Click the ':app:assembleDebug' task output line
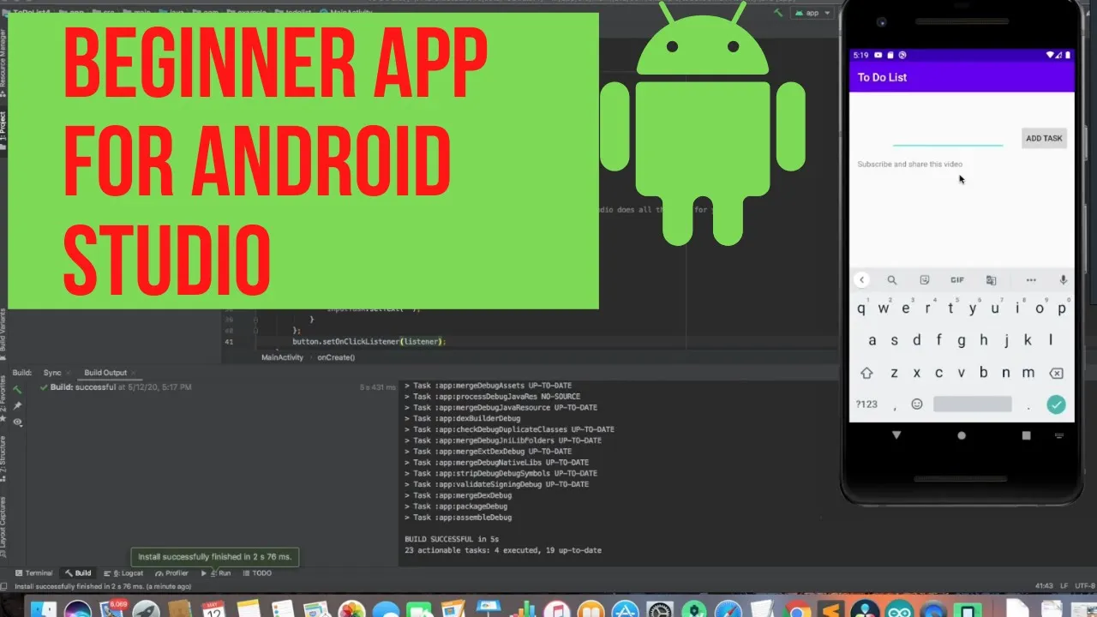The image size is (1097, 617). tap(458, 518)
